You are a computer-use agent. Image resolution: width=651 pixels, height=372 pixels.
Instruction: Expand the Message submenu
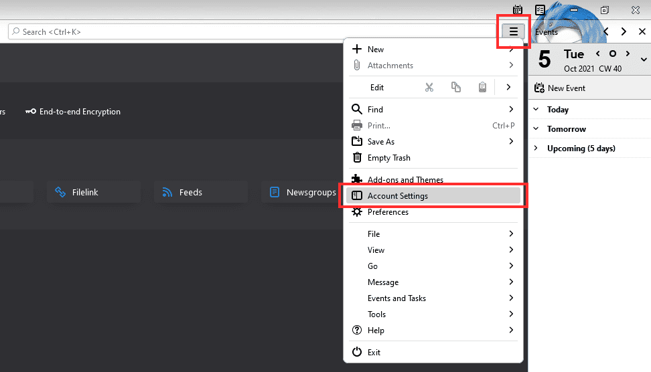[433, 282]
